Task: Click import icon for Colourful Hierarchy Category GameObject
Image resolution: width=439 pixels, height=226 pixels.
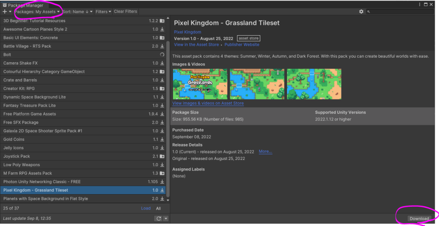Action: point(162,71)
